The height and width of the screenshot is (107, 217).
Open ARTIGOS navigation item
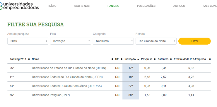click(179, 6)
